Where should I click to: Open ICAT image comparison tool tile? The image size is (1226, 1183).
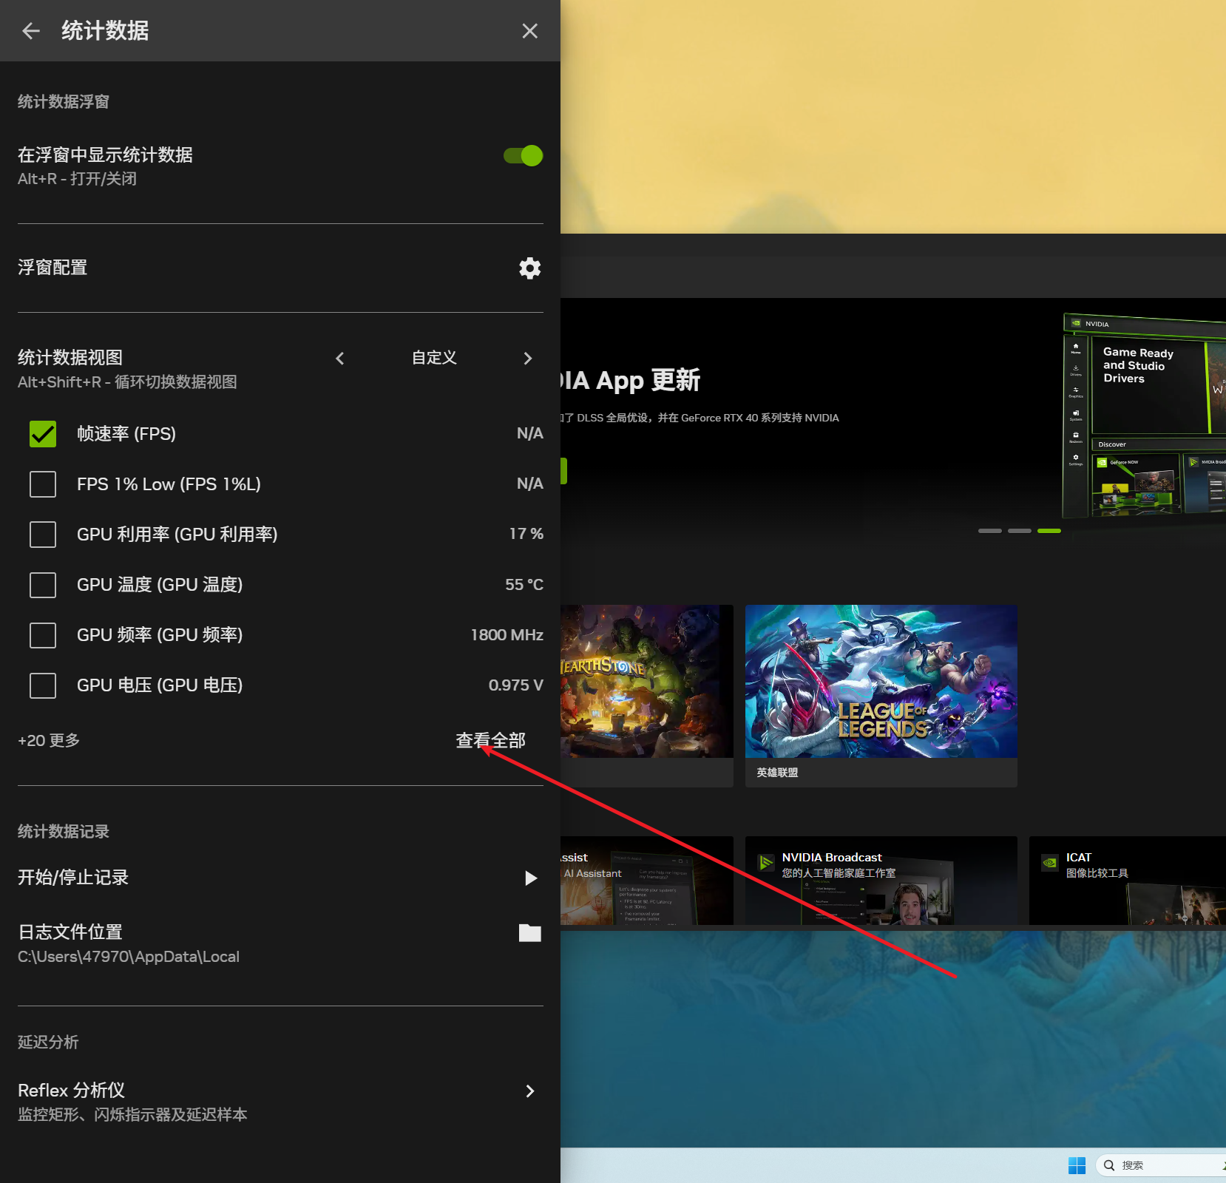coord(1126,880)
